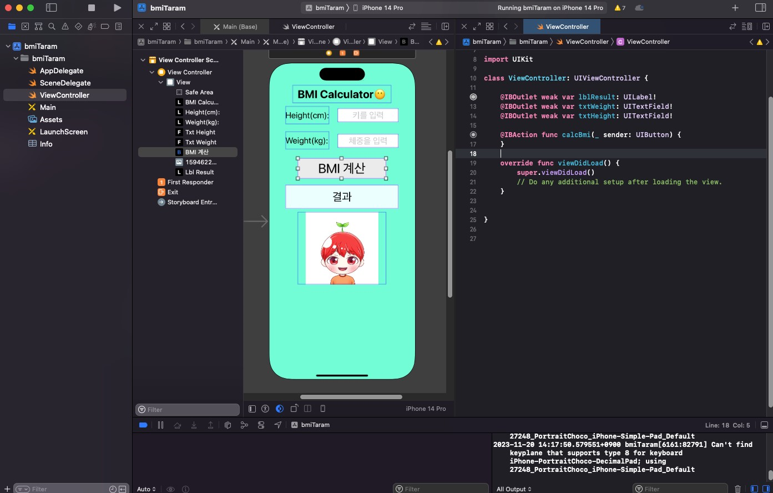773x493 pixels.
Task: Click the cloud status icon in the toolbar
Action: tap(639, 8)
